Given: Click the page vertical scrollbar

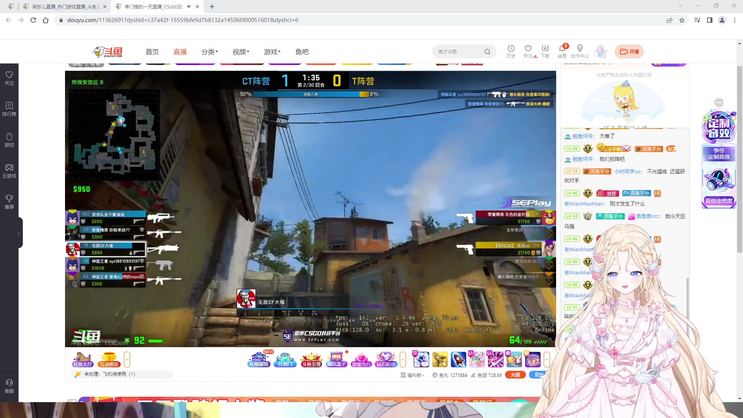Looking at the screenshot, I should pyautogui.click(x=740, y=159).
